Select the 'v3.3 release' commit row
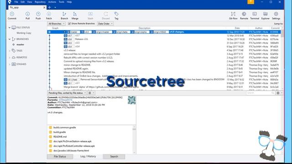This screenshot has width=292, height=164. point(164,51)
